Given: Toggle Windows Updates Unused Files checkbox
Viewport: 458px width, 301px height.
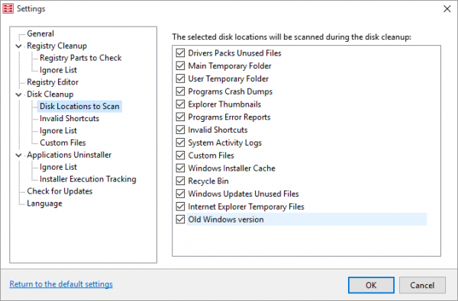Looking at the screenshot, I should pyautogui.click(x=180, y=194).
